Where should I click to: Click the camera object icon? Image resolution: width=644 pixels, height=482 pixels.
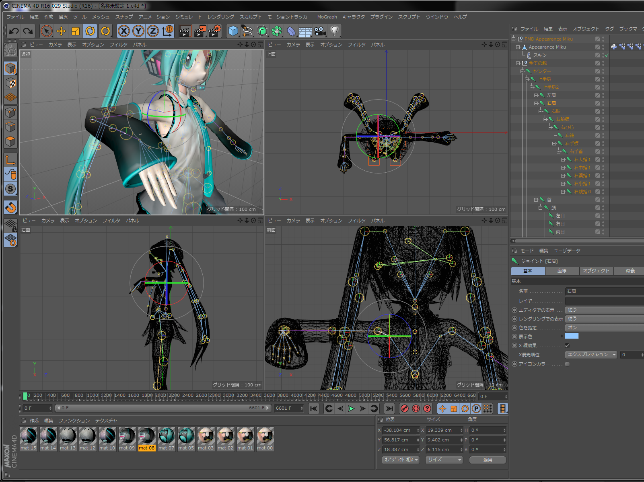coord(320,31)
